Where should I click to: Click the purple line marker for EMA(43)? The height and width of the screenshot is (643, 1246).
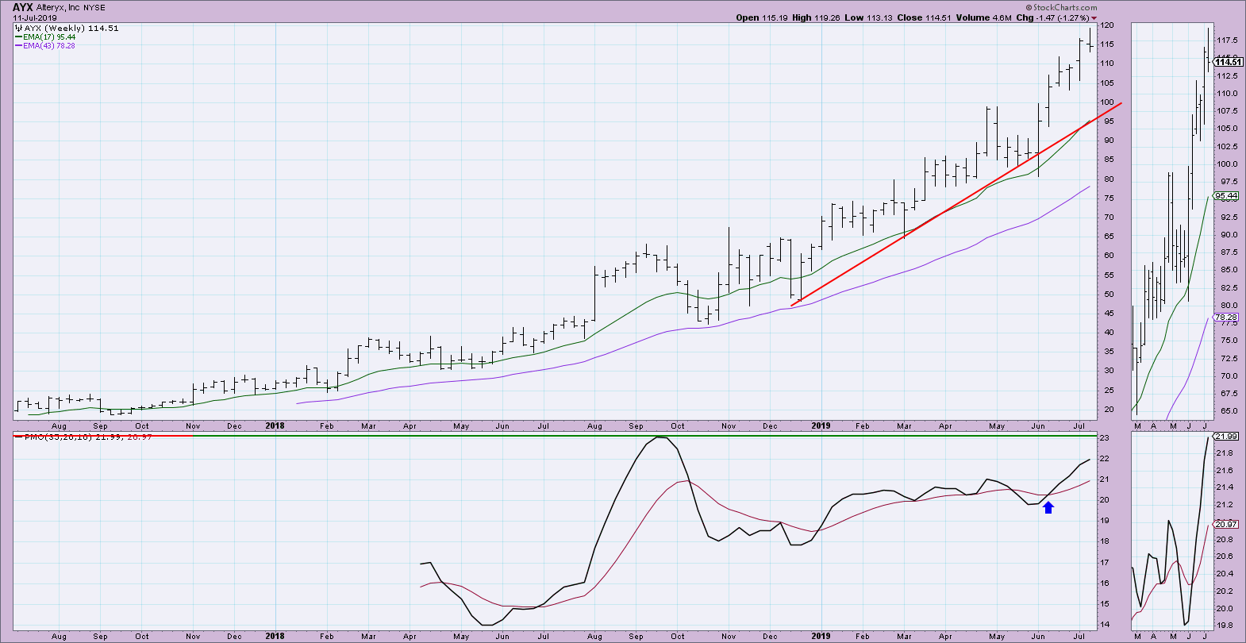[x=18, y=46]
